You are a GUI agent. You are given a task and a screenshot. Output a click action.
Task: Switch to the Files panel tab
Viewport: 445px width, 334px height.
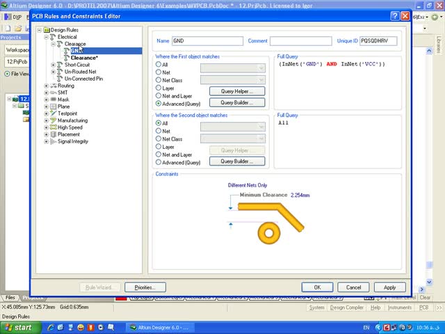pyautogui.click(x=10, y=297)
